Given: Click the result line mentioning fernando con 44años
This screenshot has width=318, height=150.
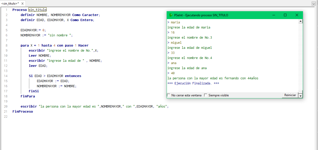Looking at the screenshot, I should click(213, 78).
